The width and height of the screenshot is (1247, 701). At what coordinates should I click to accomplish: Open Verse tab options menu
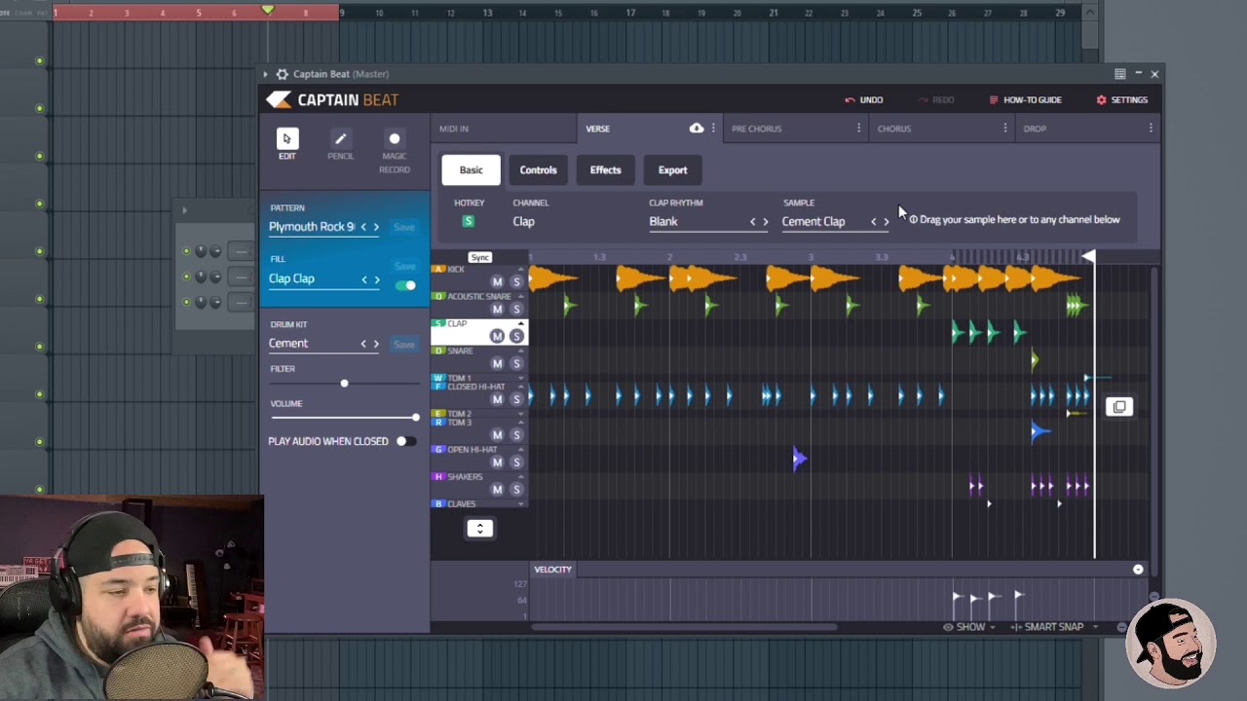pyautogui.click(x=713, y=128)
